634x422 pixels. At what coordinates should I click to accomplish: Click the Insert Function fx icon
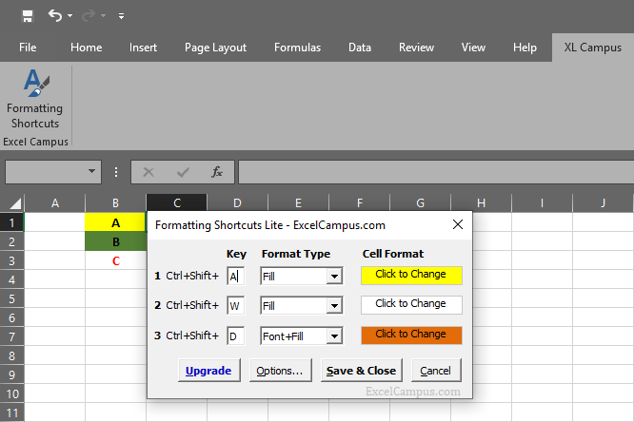click(x=217, y=172)
